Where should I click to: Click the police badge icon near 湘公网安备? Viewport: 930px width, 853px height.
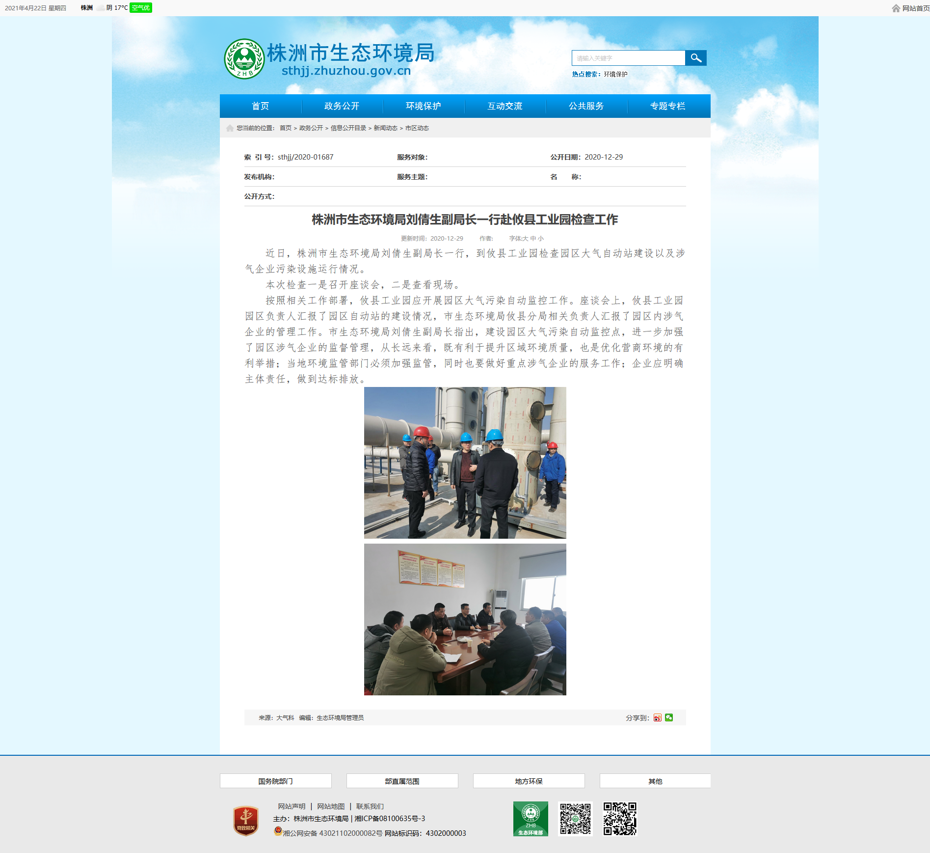pyautogui.click(x=278, y=831)
